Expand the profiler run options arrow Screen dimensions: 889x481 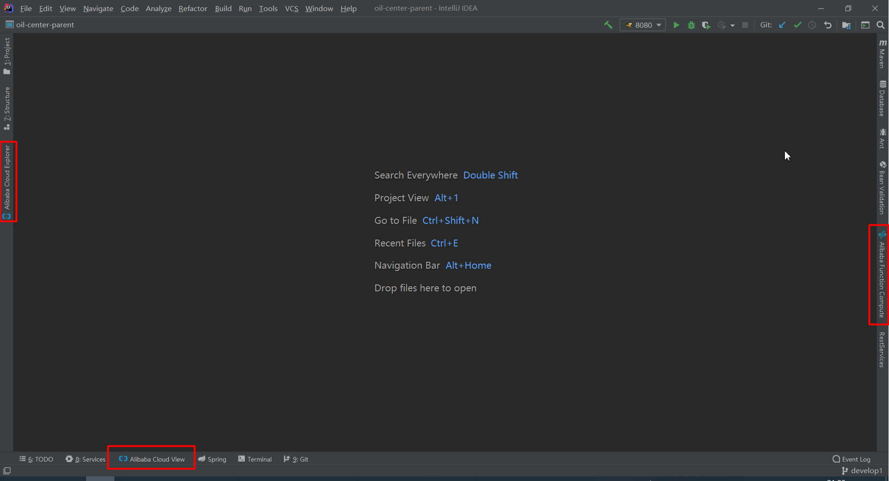[x=733, y=25]
